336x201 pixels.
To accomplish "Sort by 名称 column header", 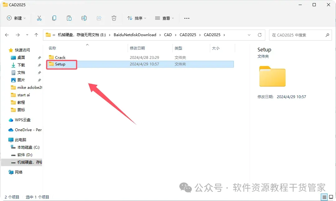I will coord(52,48).
